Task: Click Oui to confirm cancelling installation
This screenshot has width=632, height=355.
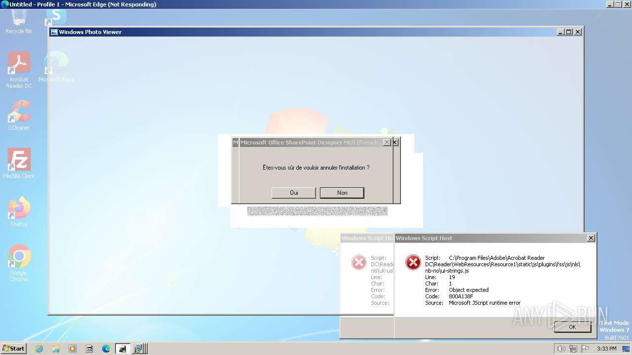Action: point(293,193)
